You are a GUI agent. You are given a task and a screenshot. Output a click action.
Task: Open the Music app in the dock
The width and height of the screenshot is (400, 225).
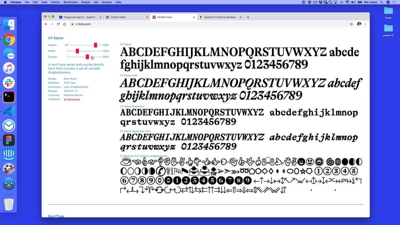click(x=9, y=68)
